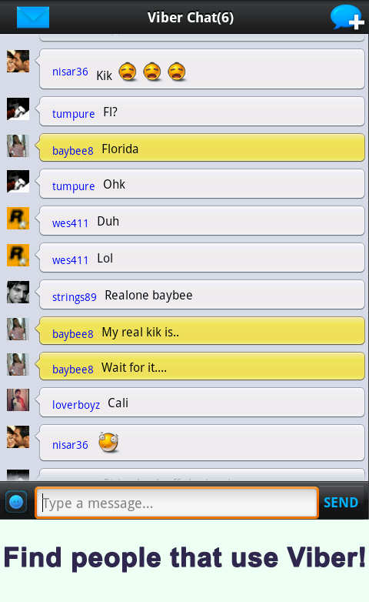Image resolution: width=369 pixels, height=602 pixels.
Task: Open the emoji smiley picker
Action: [x=16, y=502]
